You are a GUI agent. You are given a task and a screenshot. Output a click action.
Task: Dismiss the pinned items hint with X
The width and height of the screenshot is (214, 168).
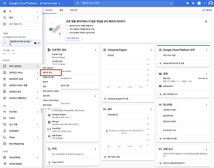click(38, 43)
